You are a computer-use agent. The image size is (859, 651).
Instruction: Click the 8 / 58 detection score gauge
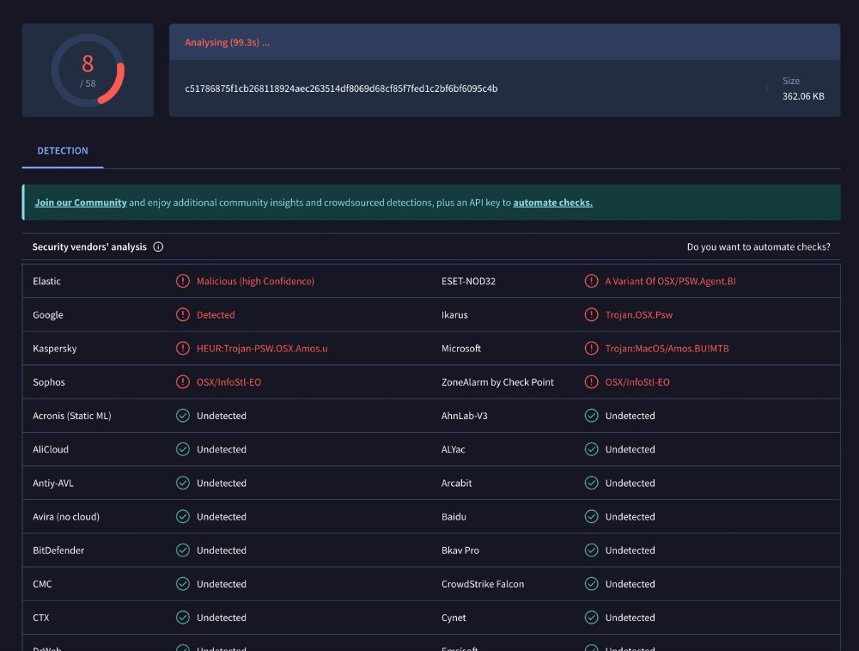(x=88, y=70)
